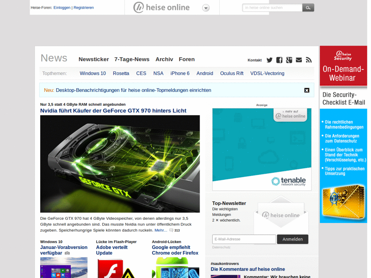Click the golden envelope safe image

pyautogui.click(x=343, y=202)
